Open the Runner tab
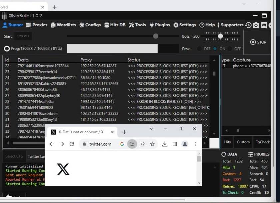The width and height of the screenshot is (280, 203). click(13, 25)
